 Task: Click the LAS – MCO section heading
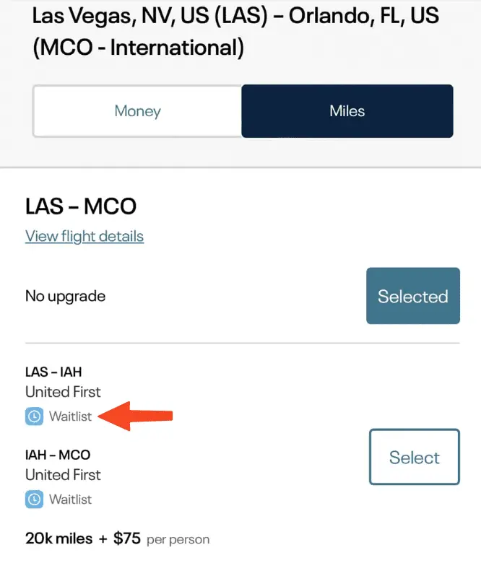coord(81,206)
